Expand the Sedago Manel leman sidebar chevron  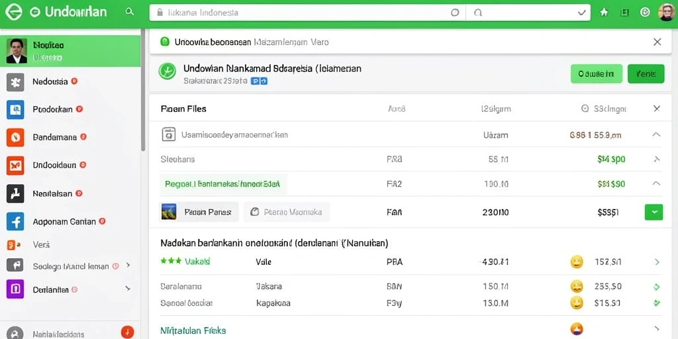128,265
